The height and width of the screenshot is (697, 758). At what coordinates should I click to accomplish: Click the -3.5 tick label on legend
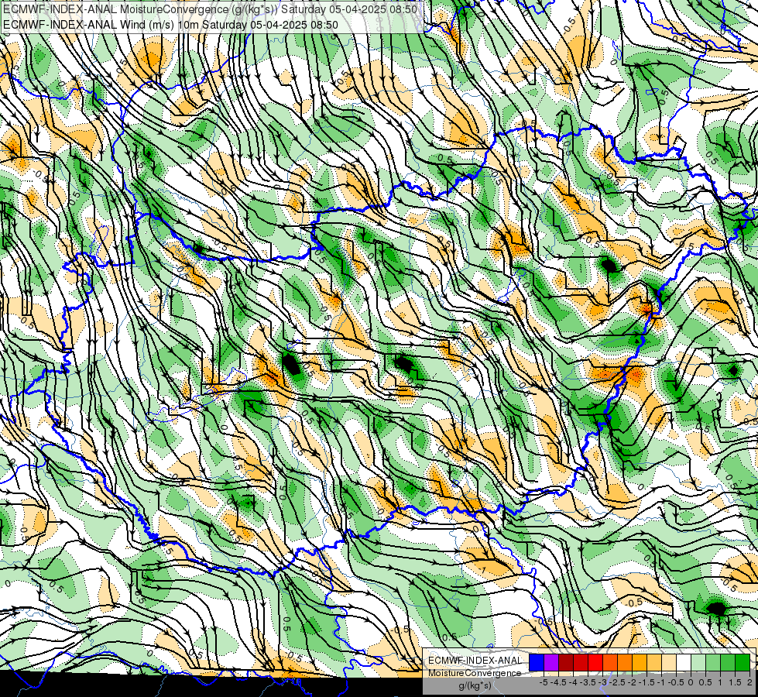588,682
